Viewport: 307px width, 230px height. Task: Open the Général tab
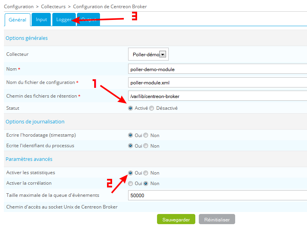pyautogui.click(x=17, y=20)
